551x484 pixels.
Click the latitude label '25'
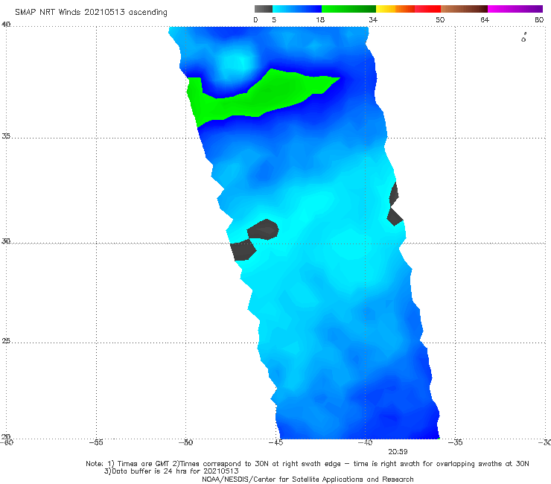(x=6, y=340)
